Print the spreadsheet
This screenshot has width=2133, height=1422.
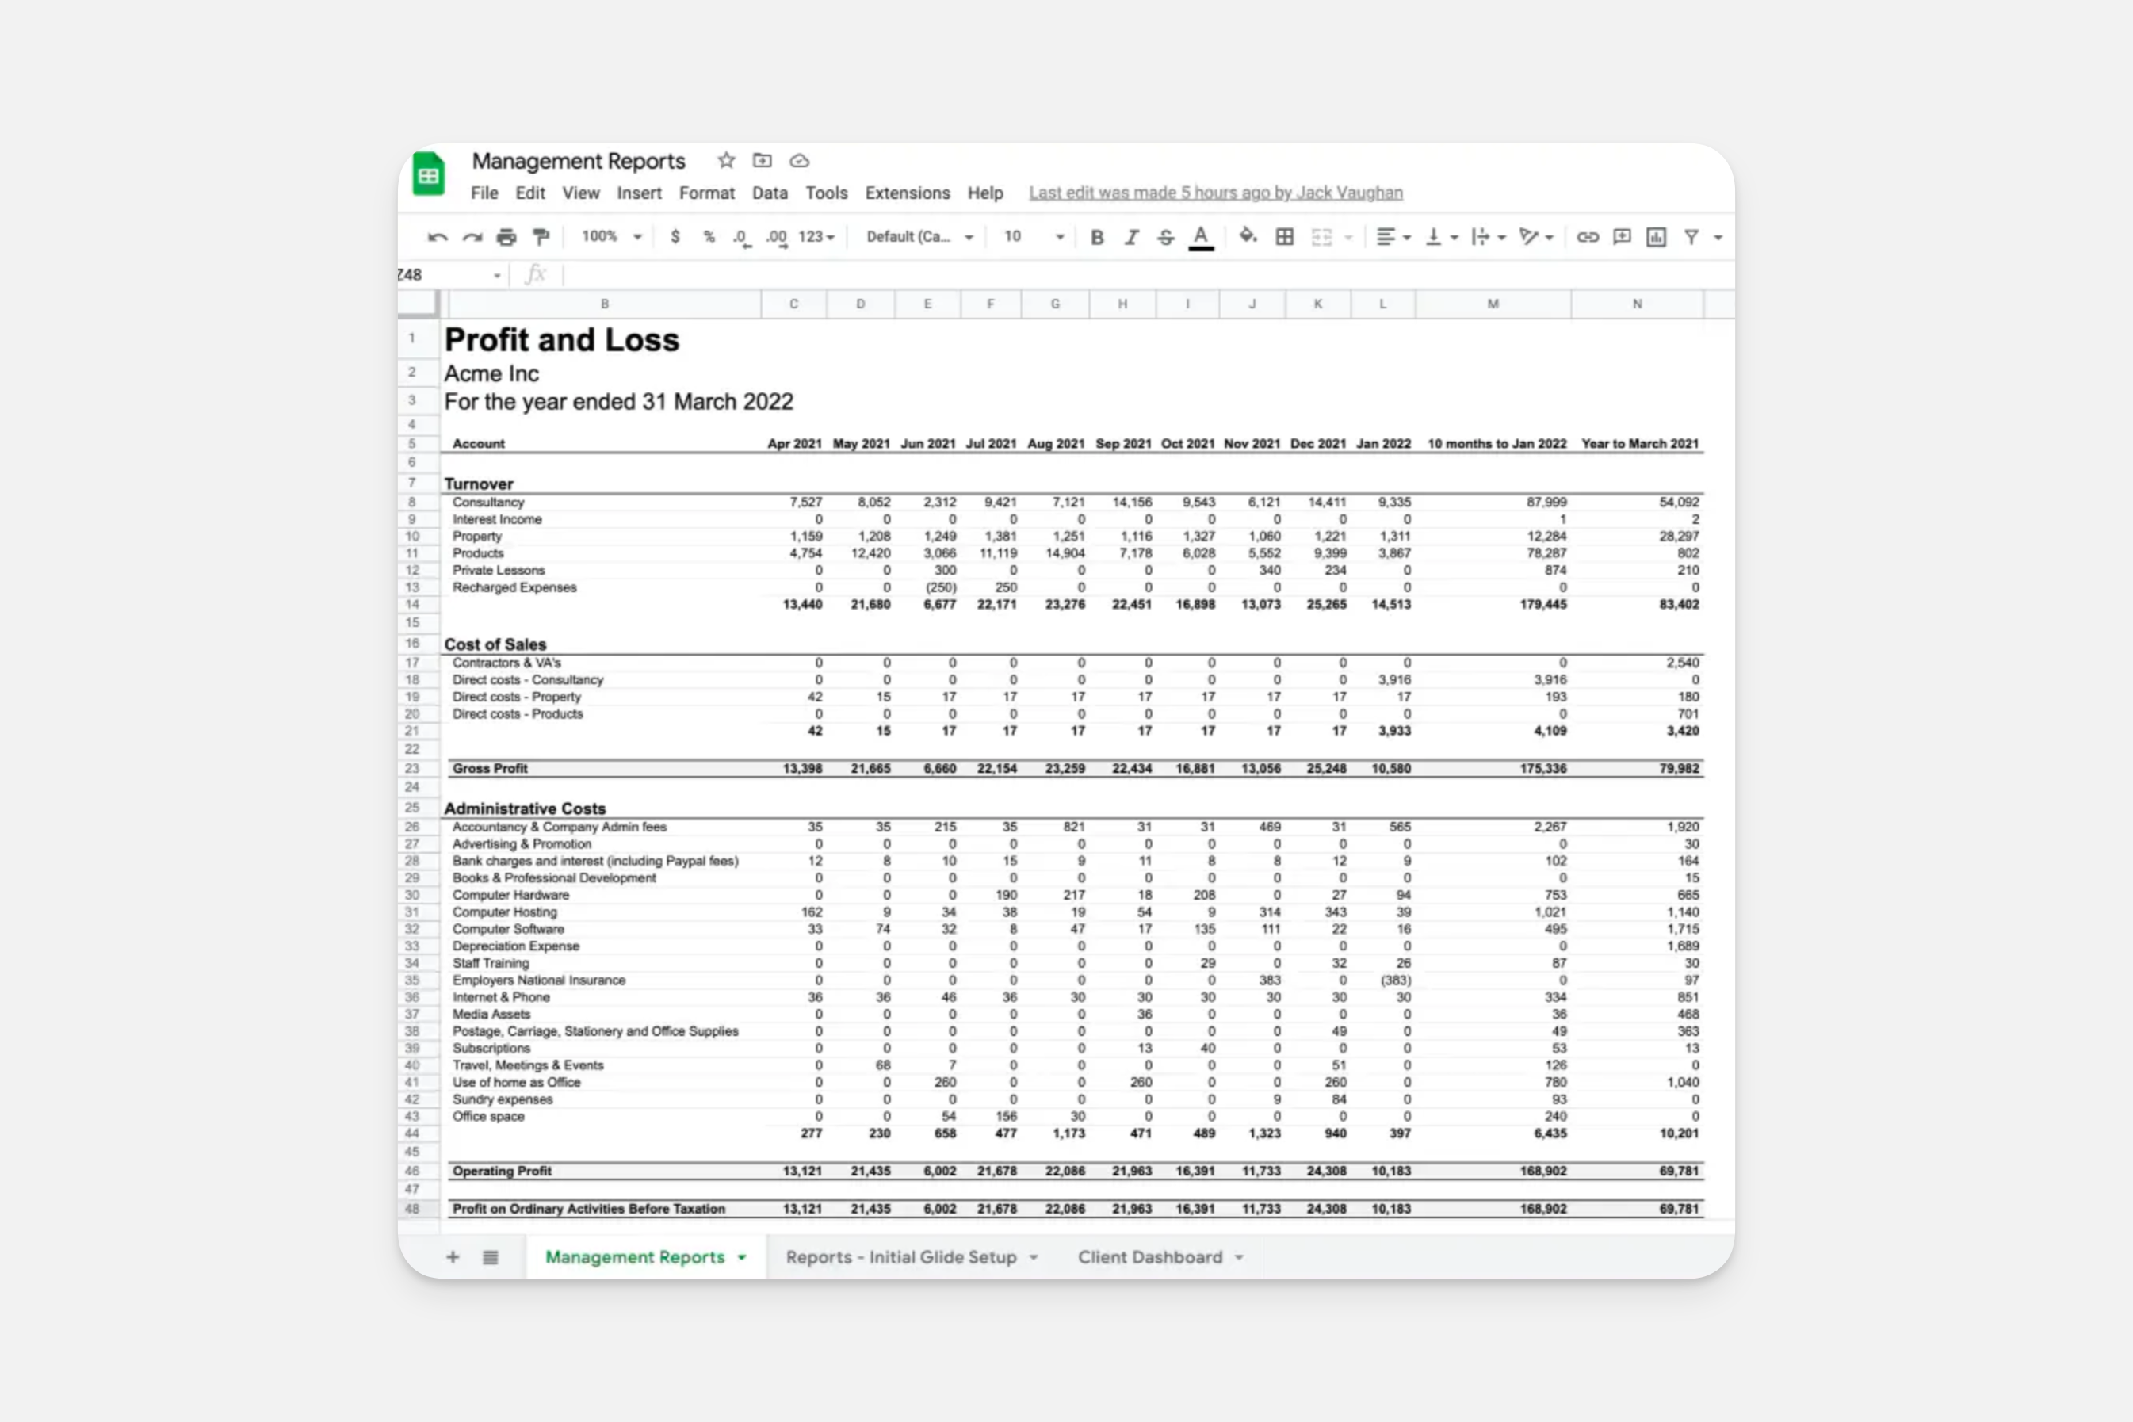click(506, 238)
